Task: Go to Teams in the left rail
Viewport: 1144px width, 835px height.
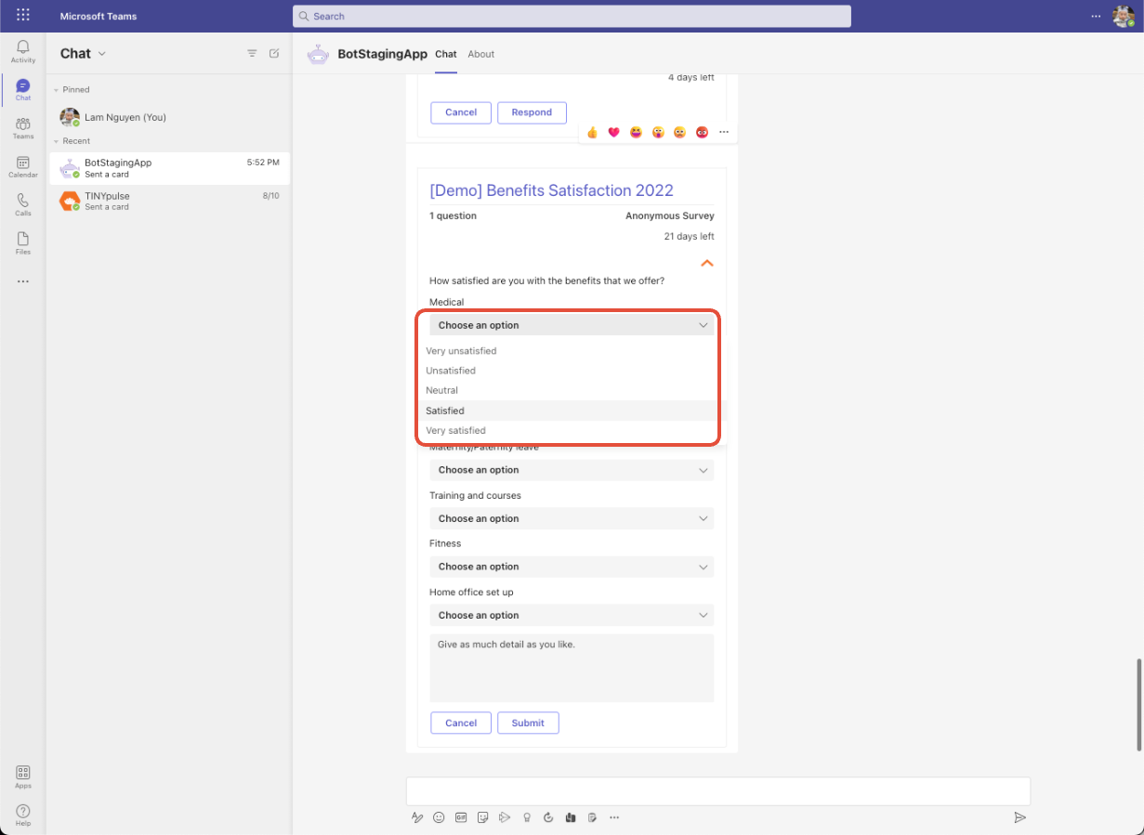Action: [23, 128]
